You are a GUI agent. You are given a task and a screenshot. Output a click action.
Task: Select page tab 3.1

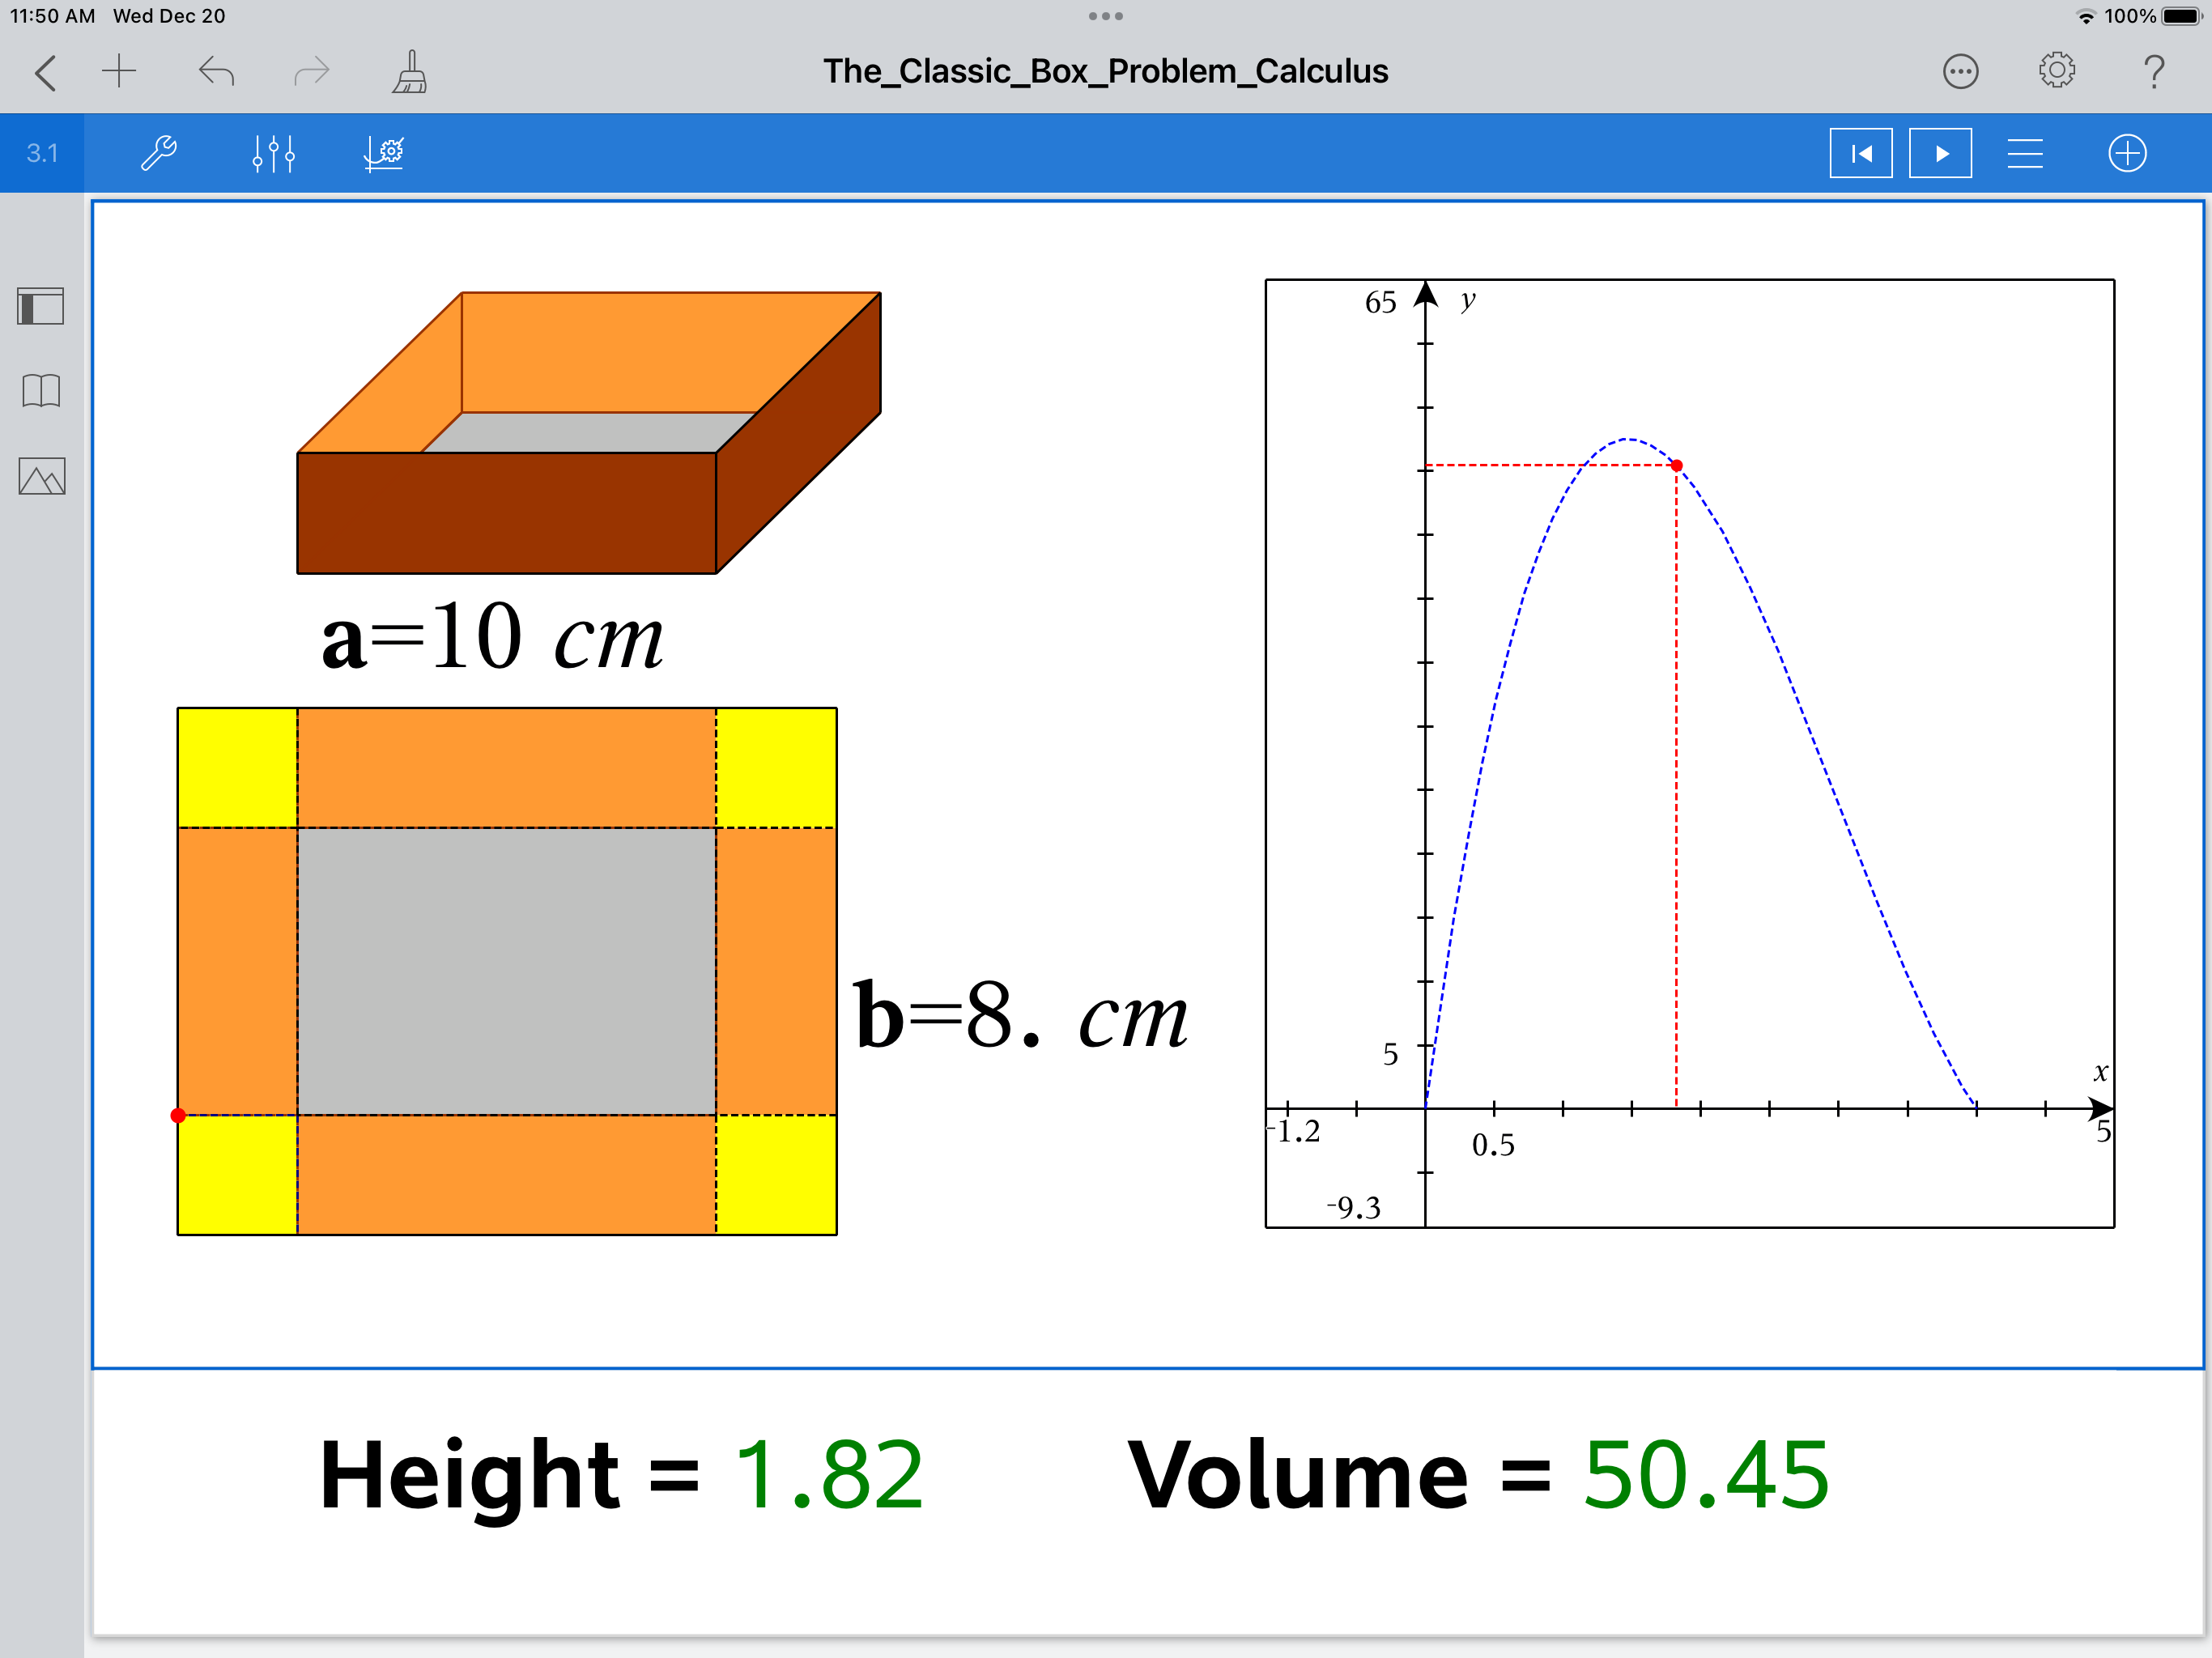pyautogui.click(x=42, y=153)
